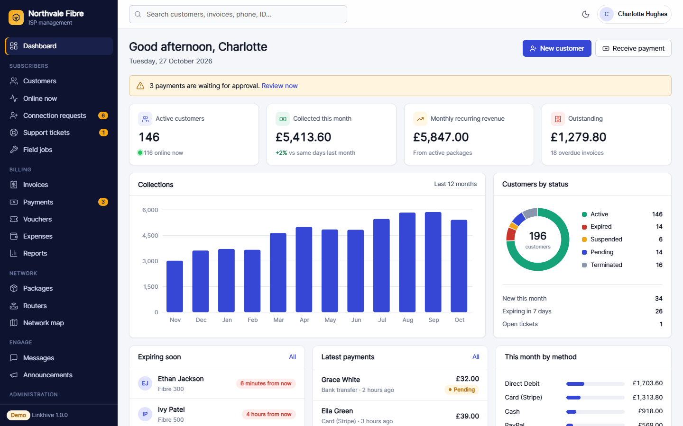Click the New customer button
This screenshot has width=683, height=426.
557,48
